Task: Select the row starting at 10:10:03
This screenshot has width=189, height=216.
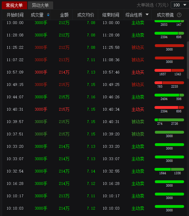Action: tap(94, 208)
